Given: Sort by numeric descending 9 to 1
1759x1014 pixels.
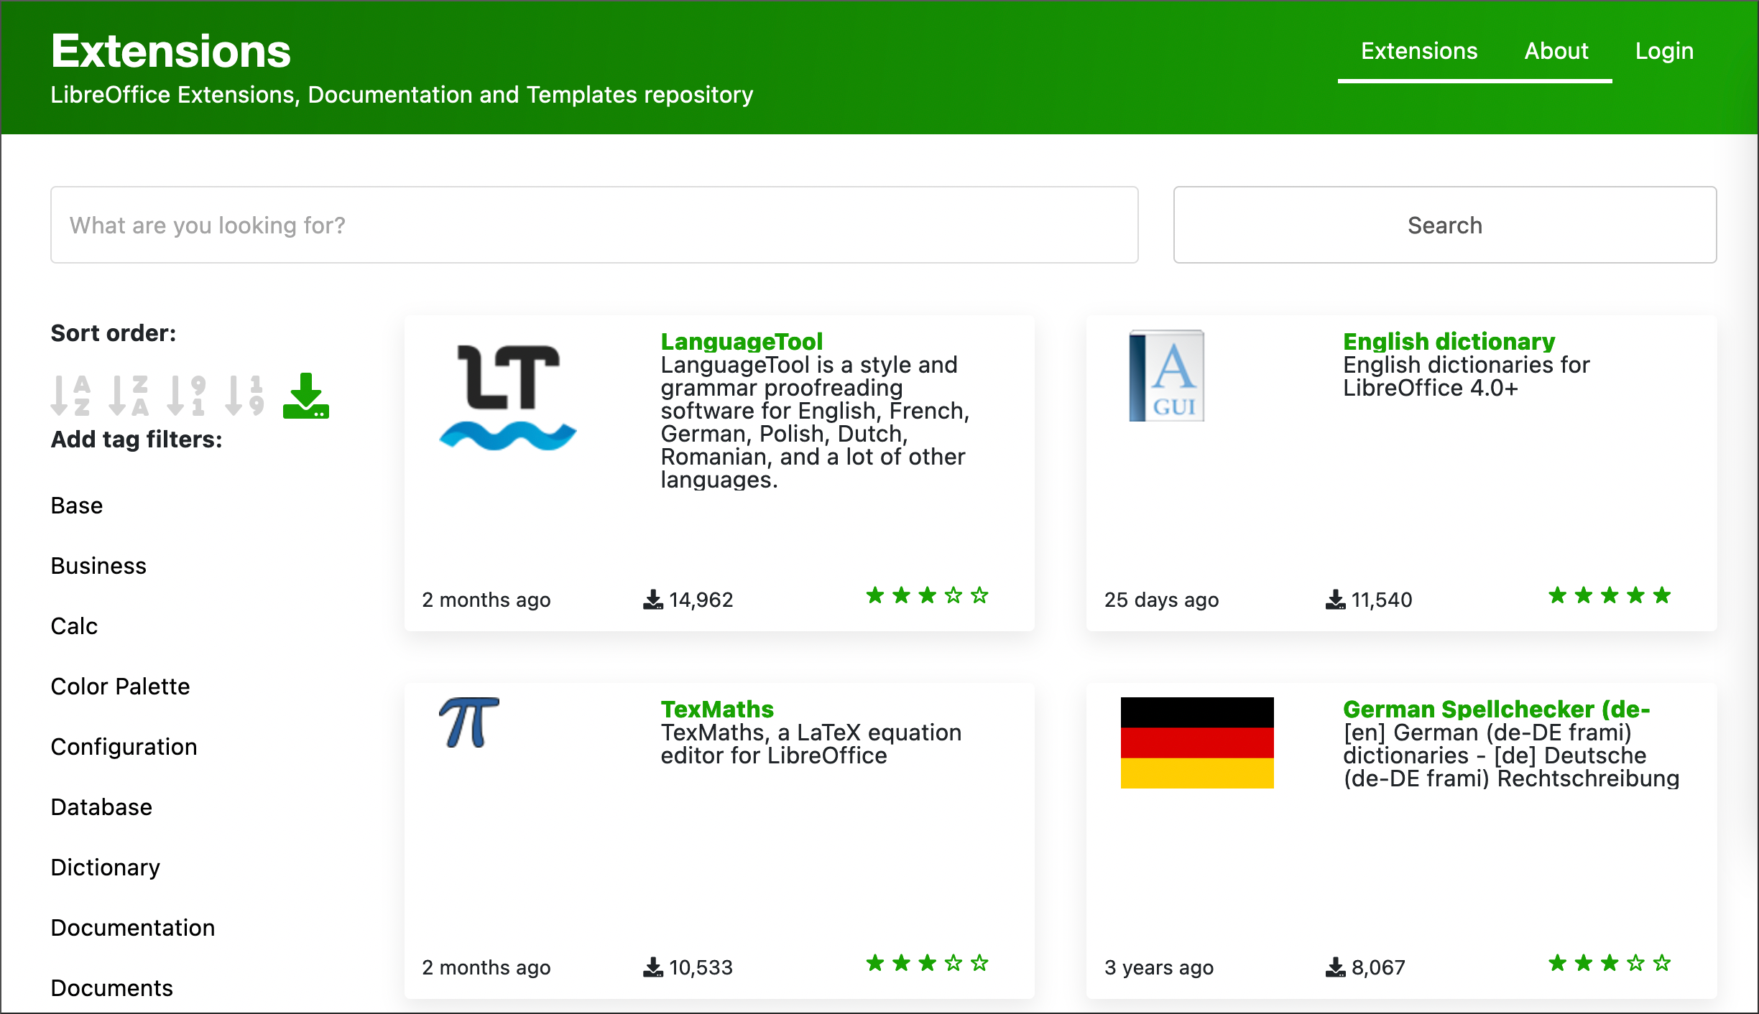Looking at the screenshot, I should coord(187,395).
